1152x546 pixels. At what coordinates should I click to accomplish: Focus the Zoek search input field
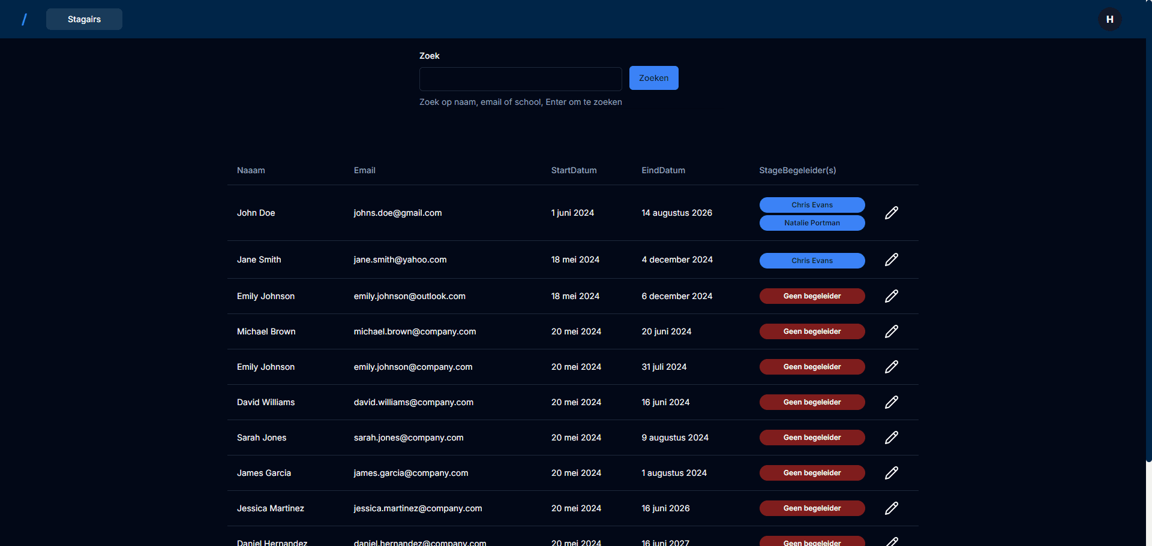point(520,79)
